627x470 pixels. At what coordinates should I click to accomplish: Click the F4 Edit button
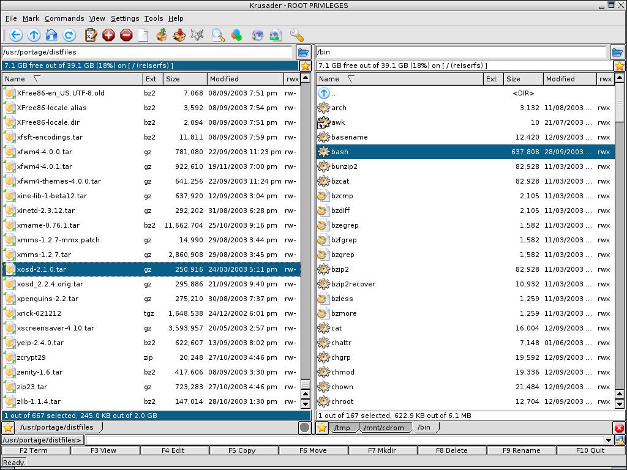click(175, 450)
